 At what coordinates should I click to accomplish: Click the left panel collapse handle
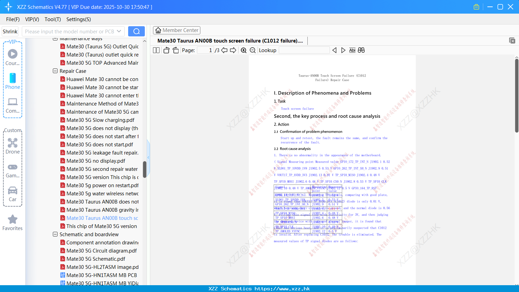[148, 157]
